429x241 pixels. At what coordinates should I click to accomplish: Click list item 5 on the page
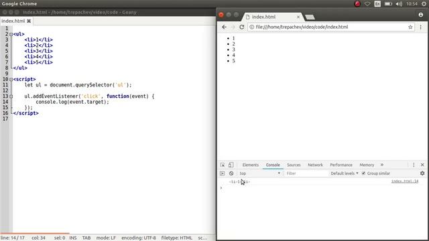[233, 61]
